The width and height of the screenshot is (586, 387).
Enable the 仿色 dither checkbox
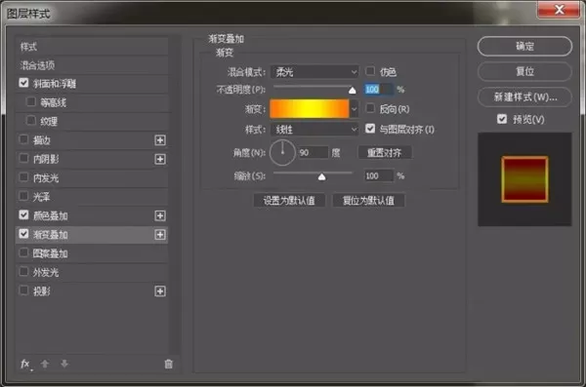370,71
